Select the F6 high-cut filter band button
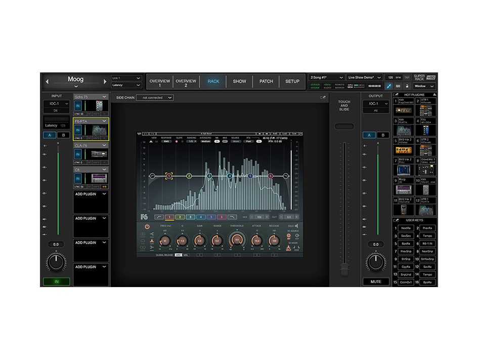Screen dimensions: 478x359 232,217
